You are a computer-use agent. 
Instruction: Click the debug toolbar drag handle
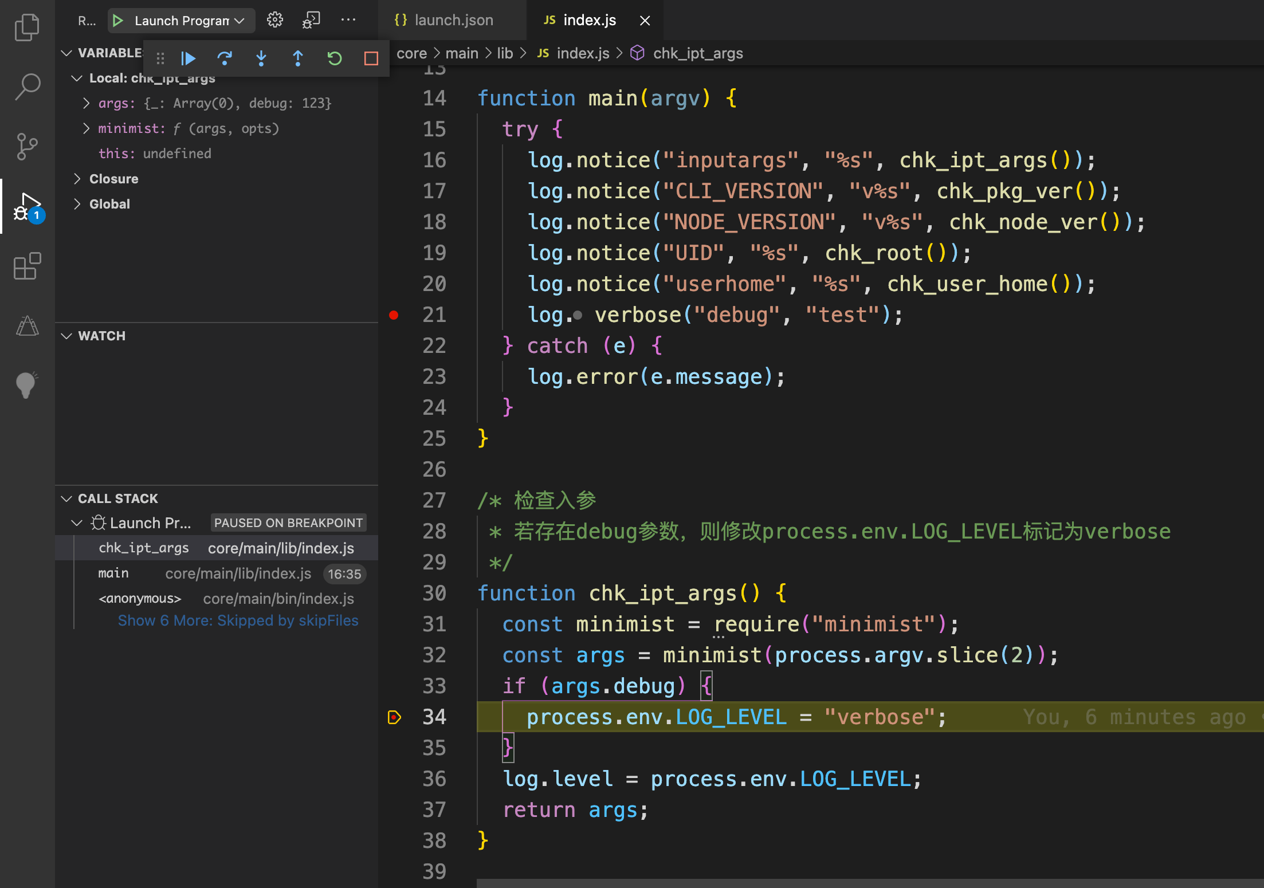[x=160, y=58]
